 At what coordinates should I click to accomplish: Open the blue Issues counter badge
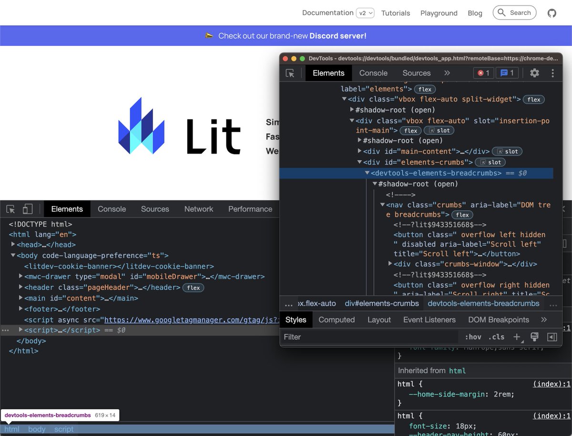pyautogui.click(x=506, y=73)
